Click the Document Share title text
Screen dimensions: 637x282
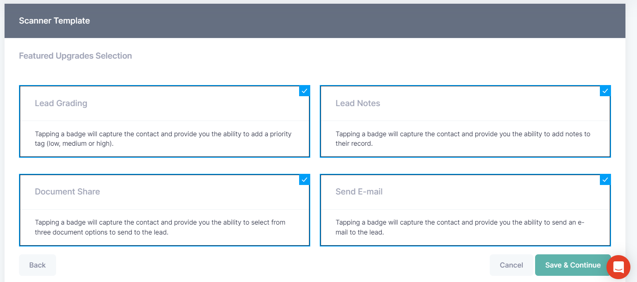tap(67, 192)
